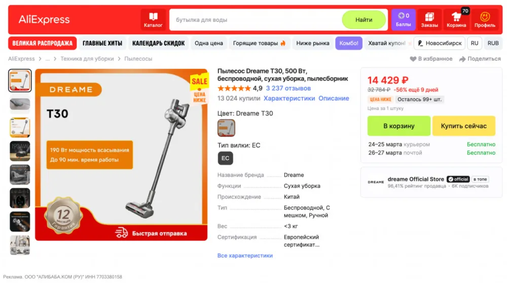Open 3 237 отзывов reviews link
Screen dimensions: 507x283
[x=288, y=88]
